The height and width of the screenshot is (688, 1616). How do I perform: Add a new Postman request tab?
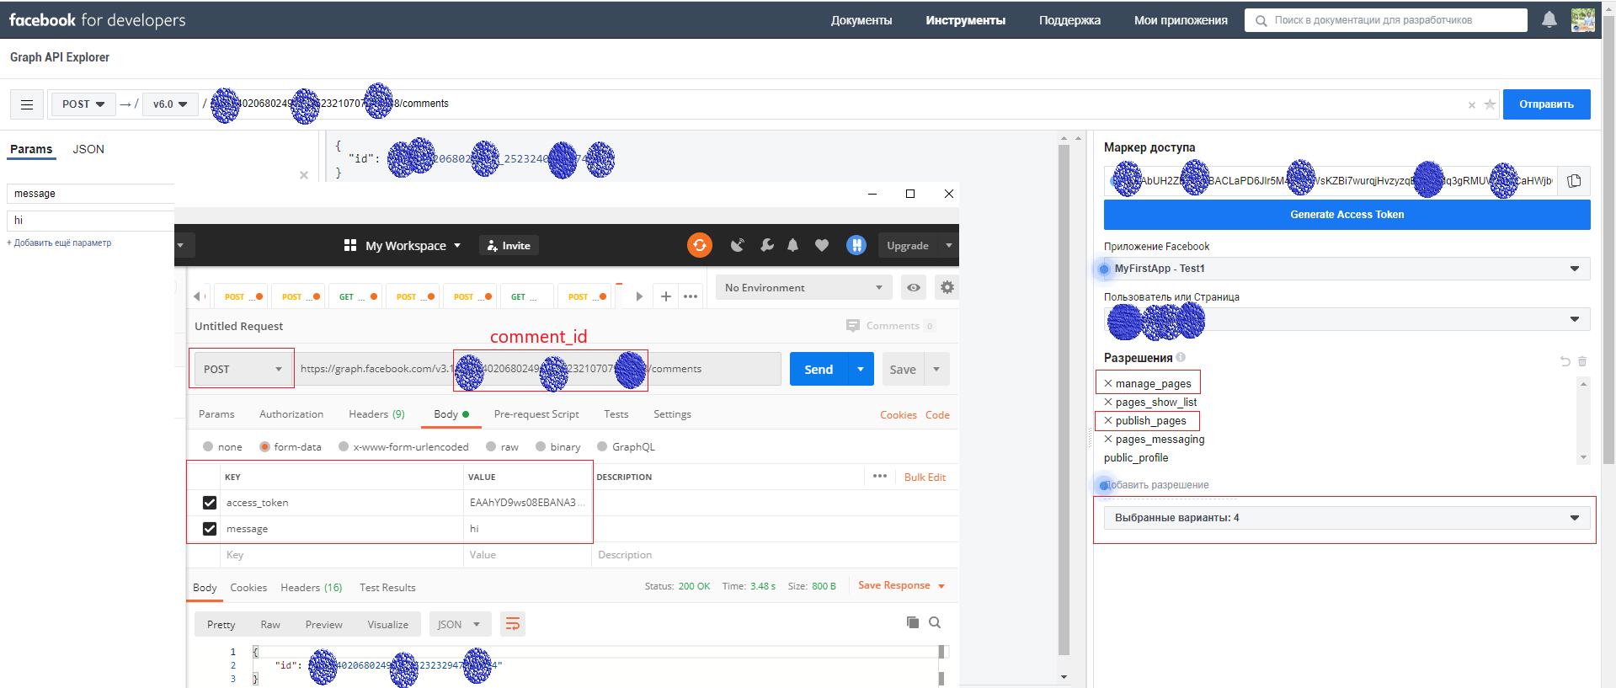click(x=666, y=296)
